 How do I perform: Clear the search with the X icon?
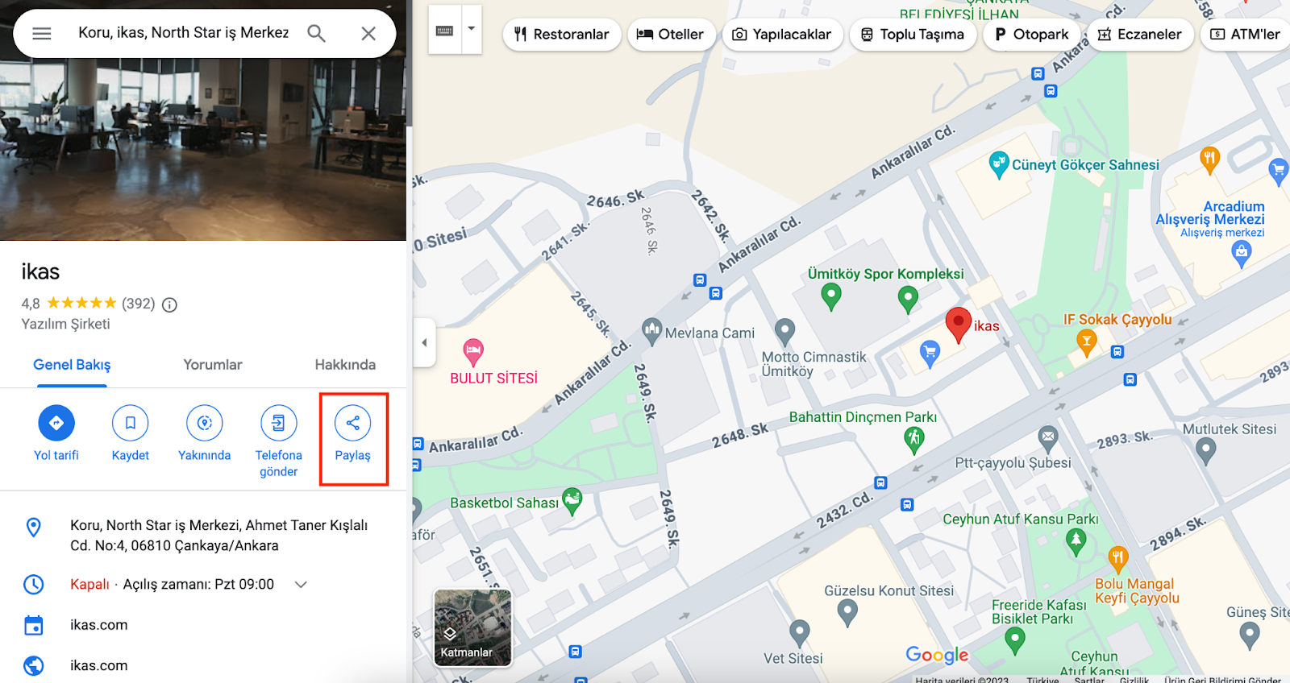(x=368, y=33)
